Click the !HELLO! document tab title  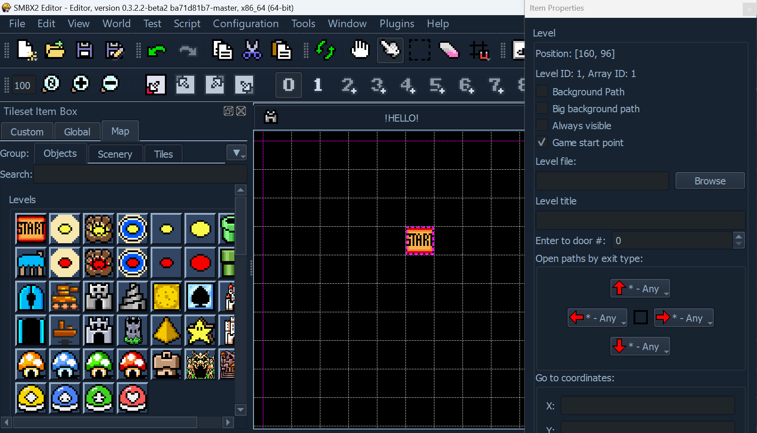401,118
